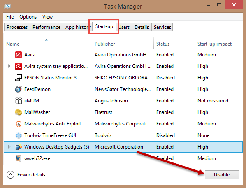
Task: Click the Task Manager title bar icon
Action: (x=7, y=7)
